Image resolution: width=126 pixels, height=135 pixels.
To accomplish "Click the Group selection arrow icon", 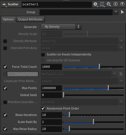I will pos(122,12).
